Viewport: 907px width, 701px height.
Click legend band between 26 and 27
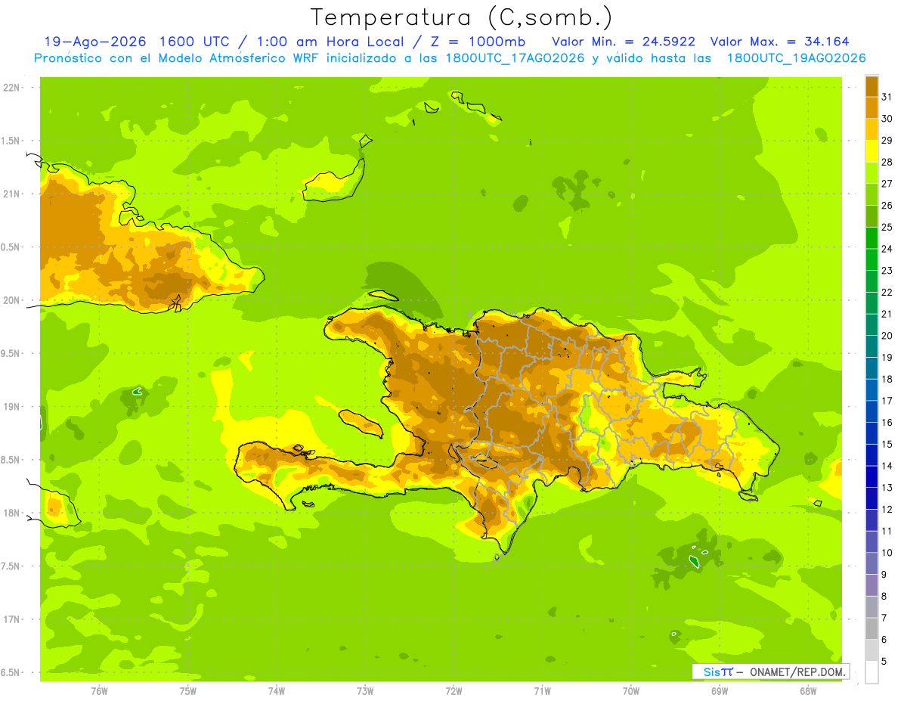point(871,194)
